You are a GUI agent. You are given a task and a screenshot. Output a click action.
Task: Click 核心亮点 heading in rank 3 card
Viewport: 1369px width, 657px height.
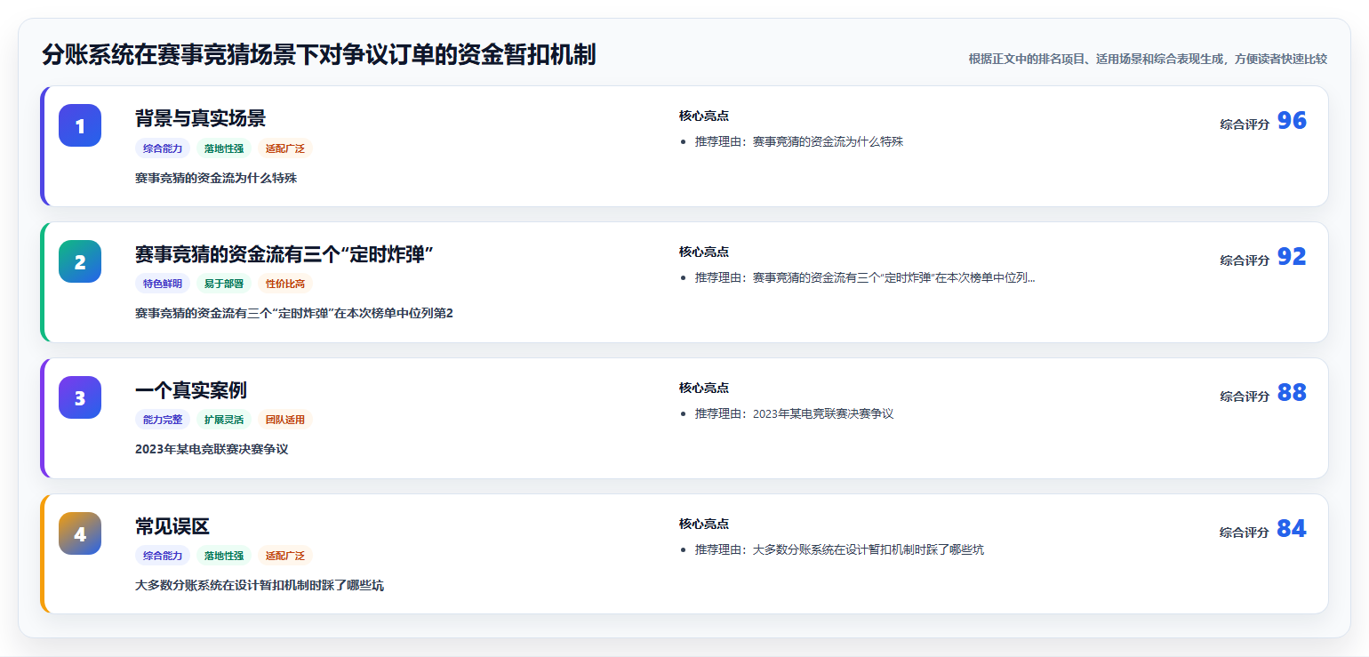704,388
